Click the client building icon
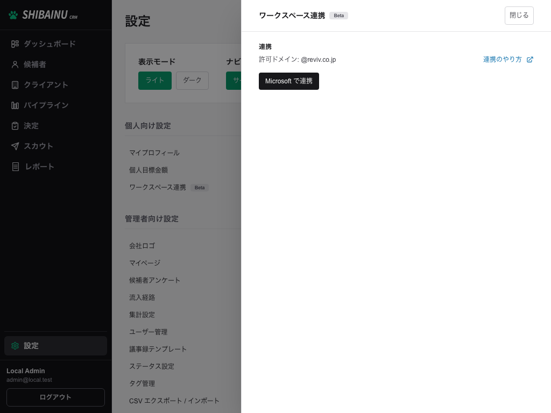This screenshot has width=551, height=413. click(15, 85)
